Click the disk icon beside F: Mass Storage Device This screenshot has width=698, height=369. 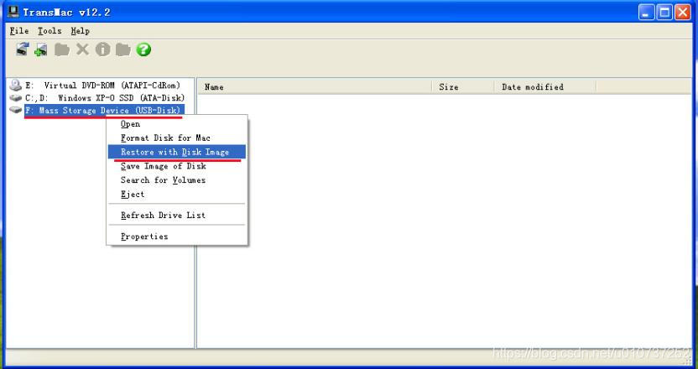16,110
